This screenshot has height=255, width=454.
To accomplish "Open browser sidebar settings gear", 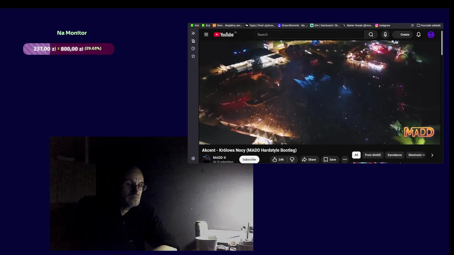I will [x=193, y=158].
